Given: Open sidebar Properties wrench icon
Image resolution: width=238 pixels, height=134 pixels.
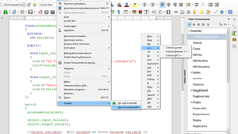Looking at the screenshot, I should point(234,27).
